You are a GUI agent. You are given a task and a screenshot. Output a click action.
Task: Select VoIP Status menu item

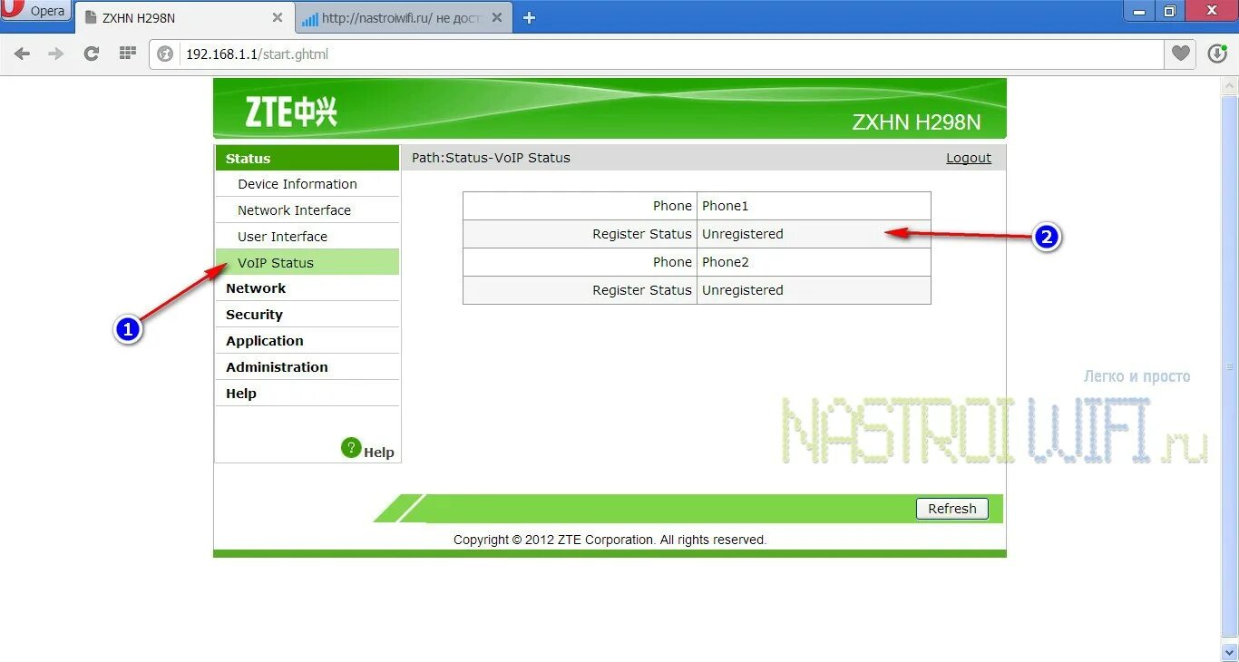(307, 263)
